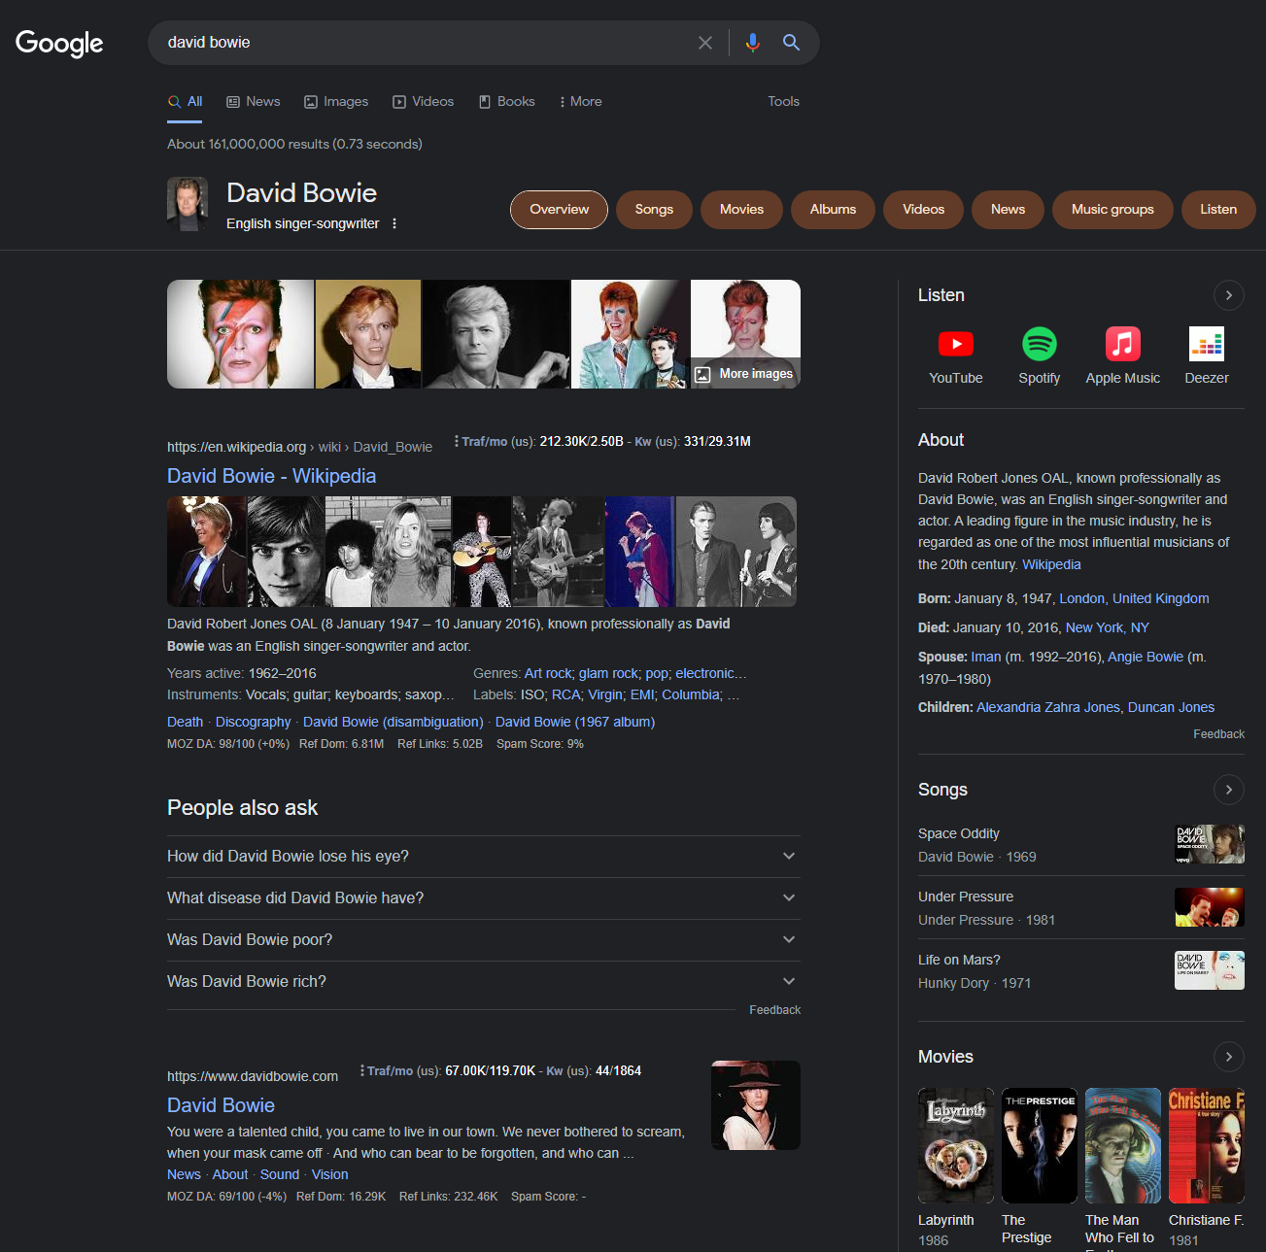This screenshot has height=1252, width=1266.
Task: Expand the Listen section arrow
Action: [1229, 295]
